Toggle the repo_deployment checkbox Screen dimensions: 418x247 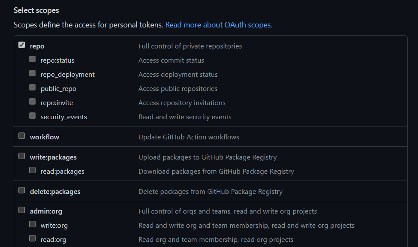33,73
